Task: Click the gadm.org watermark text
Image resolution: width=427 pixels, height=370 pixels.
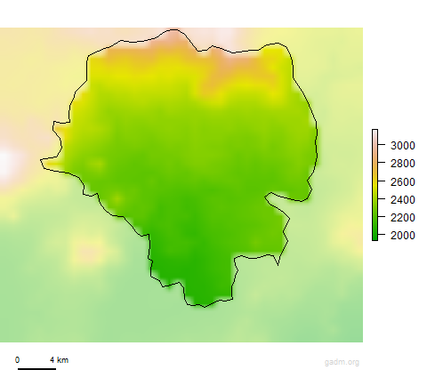Action: point(342,362)
